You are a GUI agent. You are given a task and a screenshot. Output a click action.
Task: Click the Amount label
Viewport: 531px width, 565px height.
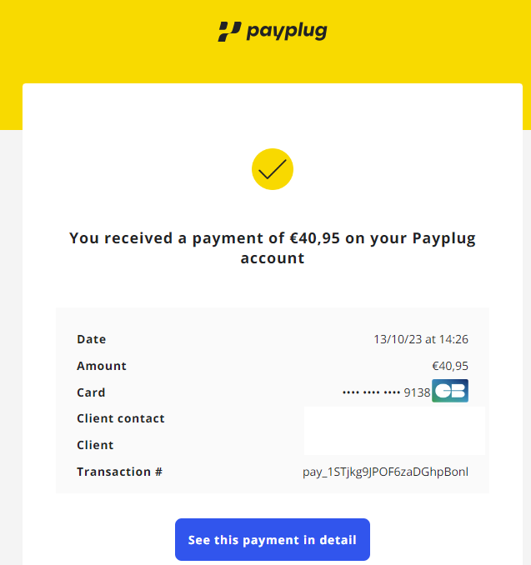tap(102, 366)
